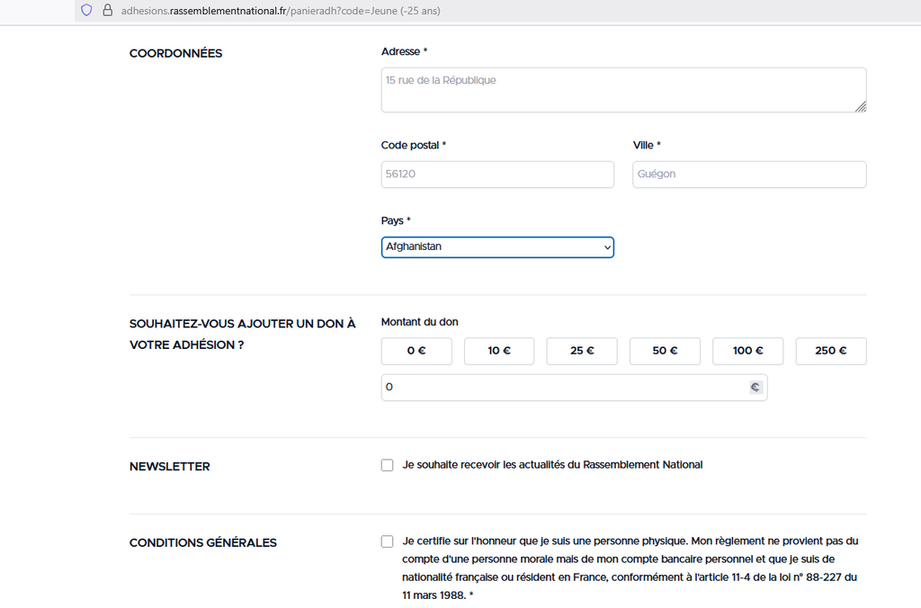This screenshot has height=608, width=921.
Task: Click the euro symbol in donation field
Action: coord(756,388)
